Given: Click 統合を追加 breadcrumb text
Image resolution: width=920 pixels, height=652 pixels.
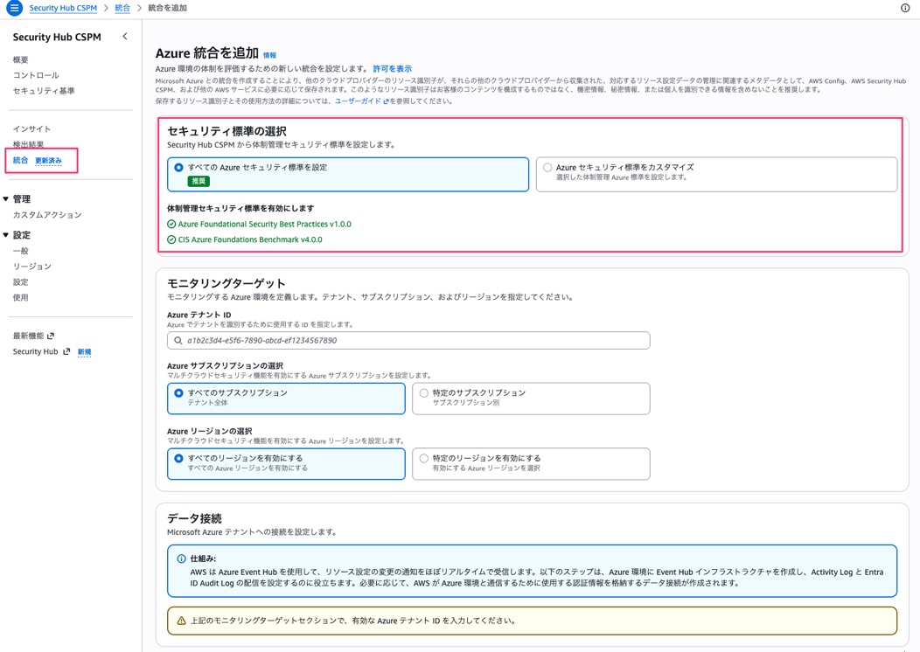Looking at the screenshot, I should coord(167,8).
